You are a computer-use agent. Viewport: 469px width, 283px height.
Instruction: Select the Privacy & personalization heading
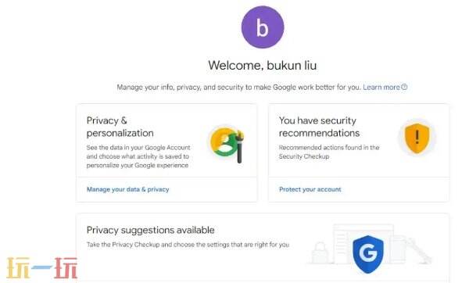[120, 127]
